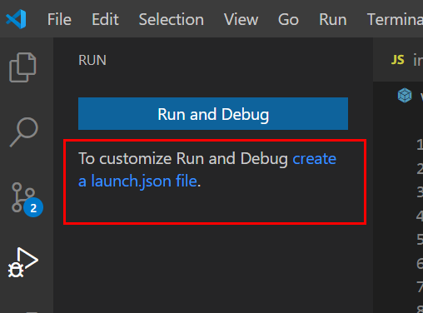Open the Run menu
Viewport: 423px width, 313px height.
tap(333, 20)
